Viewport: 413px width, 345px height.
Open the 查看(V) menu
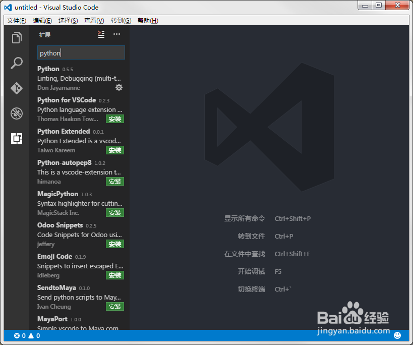(96, 20)
